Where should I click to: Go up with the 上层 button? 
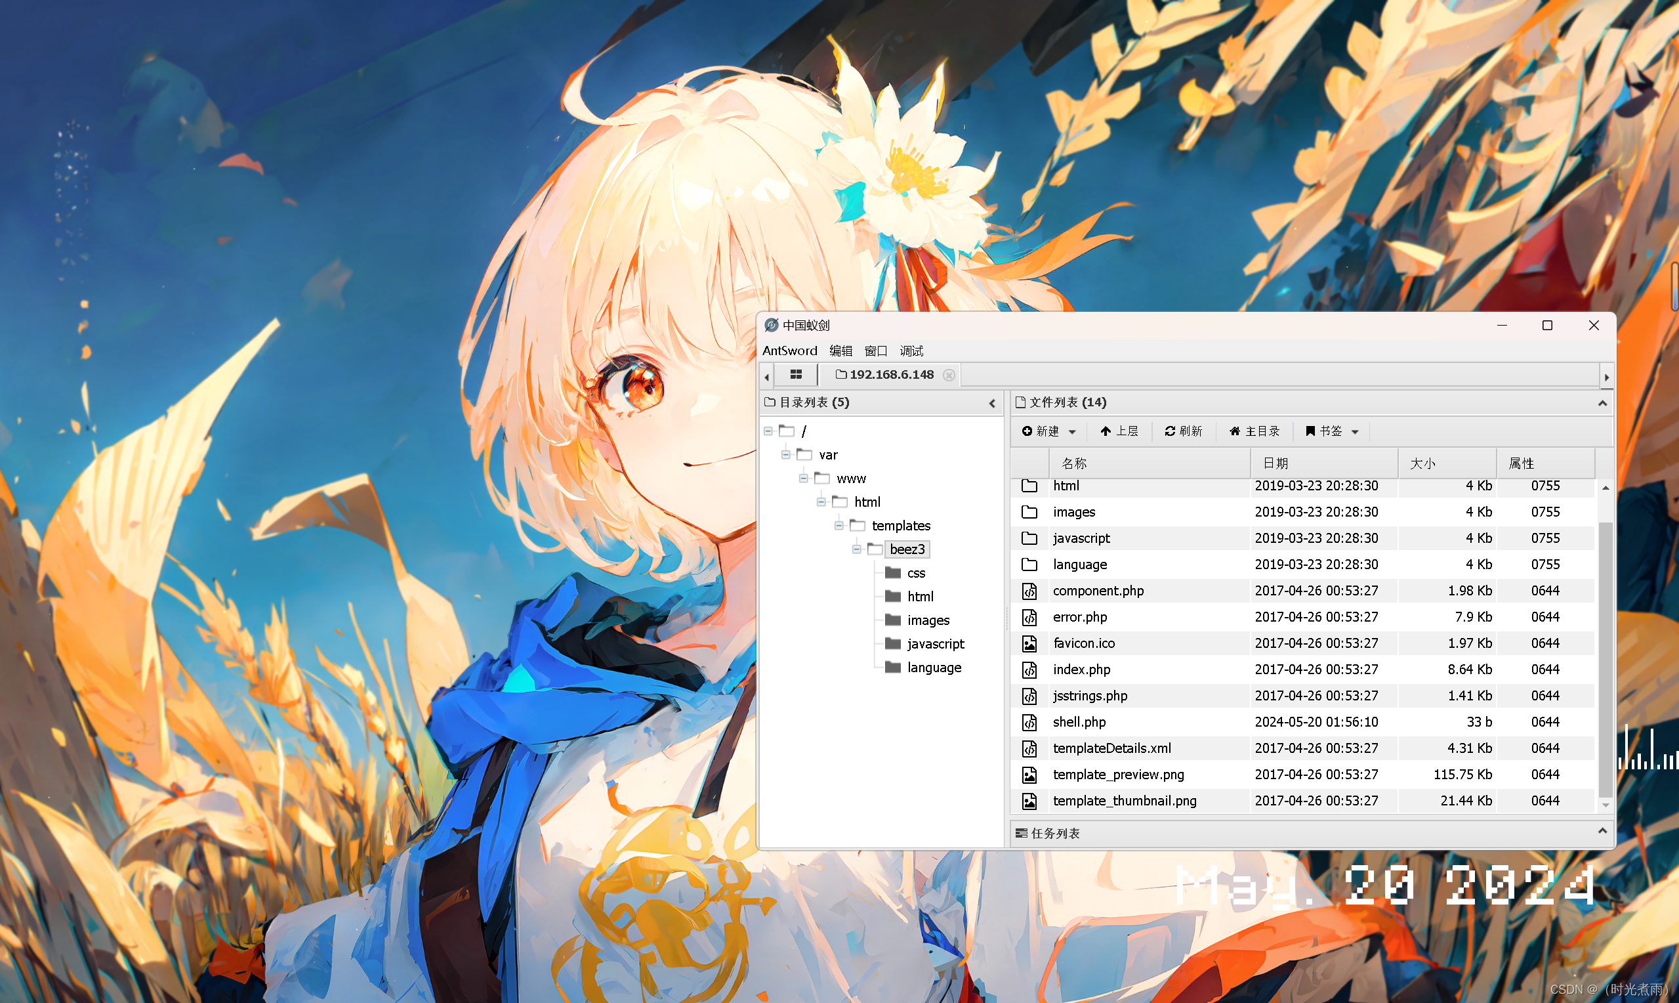[x=1119, y=431]
